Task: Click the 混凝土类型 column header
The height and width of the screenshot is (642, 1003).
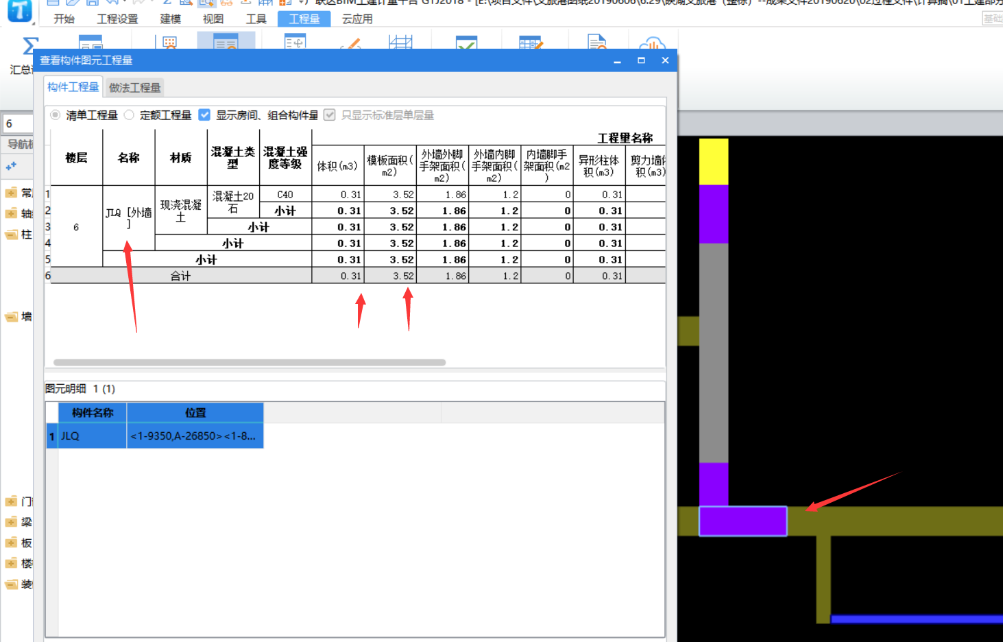Action: coord(233,158)
